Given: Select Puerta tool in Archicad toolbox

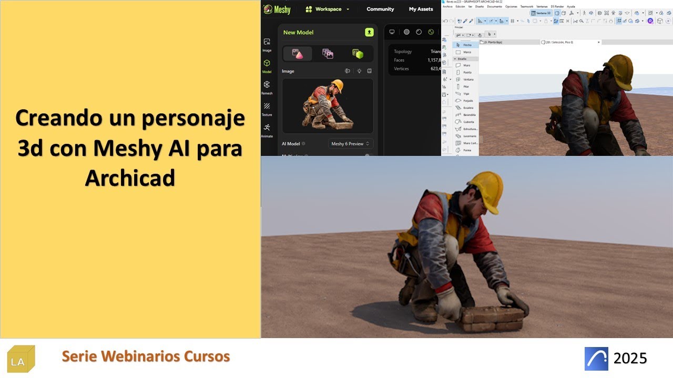Looking at the screenshot, I should click(x=467, y=72).
